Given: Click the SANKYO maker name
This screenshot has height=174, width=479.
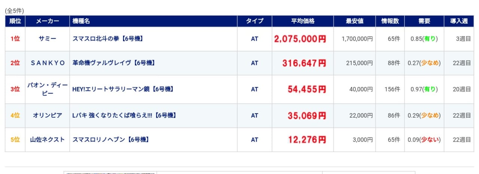Looking at the screenshot, I should coord(48,63).
